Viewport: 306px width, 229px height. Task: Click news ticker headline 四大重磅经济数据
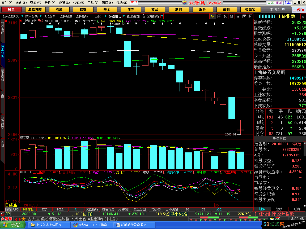[x=73, y=219]
